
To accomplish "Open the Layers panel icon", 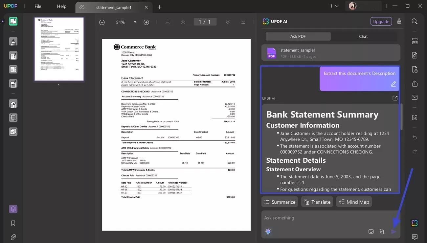I will tap(13, 209).
